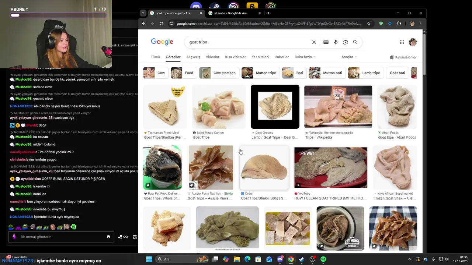This screenshot has width=472, height=265.
Task: Open the shop icon beside chat
Action: pos(135,237)
